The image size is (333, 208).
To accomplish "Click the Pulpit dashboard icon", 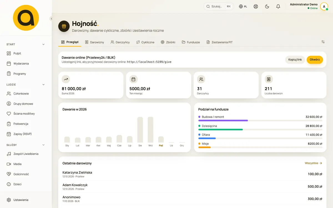I will [9, 53].
